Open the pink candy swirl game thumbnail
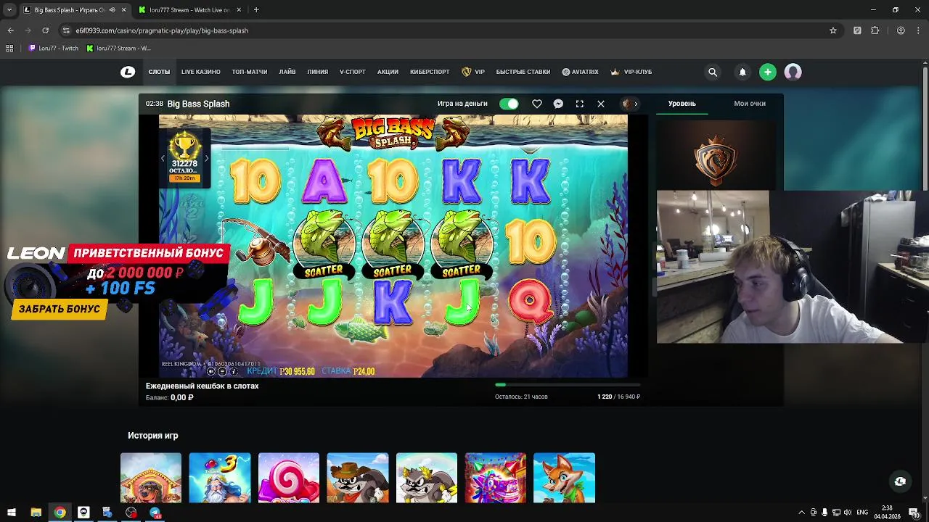The height and width of the screenshot is (522, 929). point(289,478)
